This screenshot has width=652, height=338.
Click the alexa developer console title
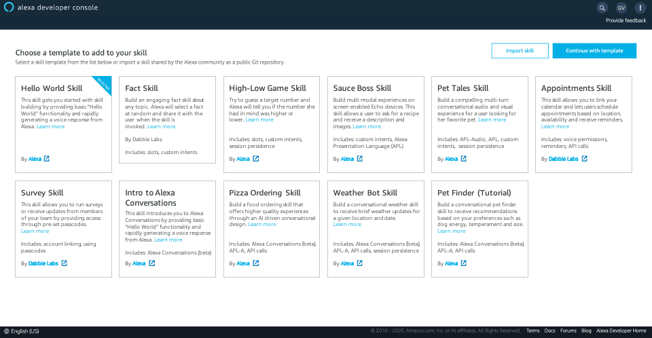click(58, 7)
